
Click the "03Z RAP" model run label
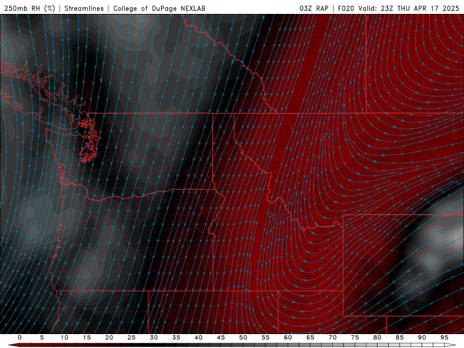(314, 8)
